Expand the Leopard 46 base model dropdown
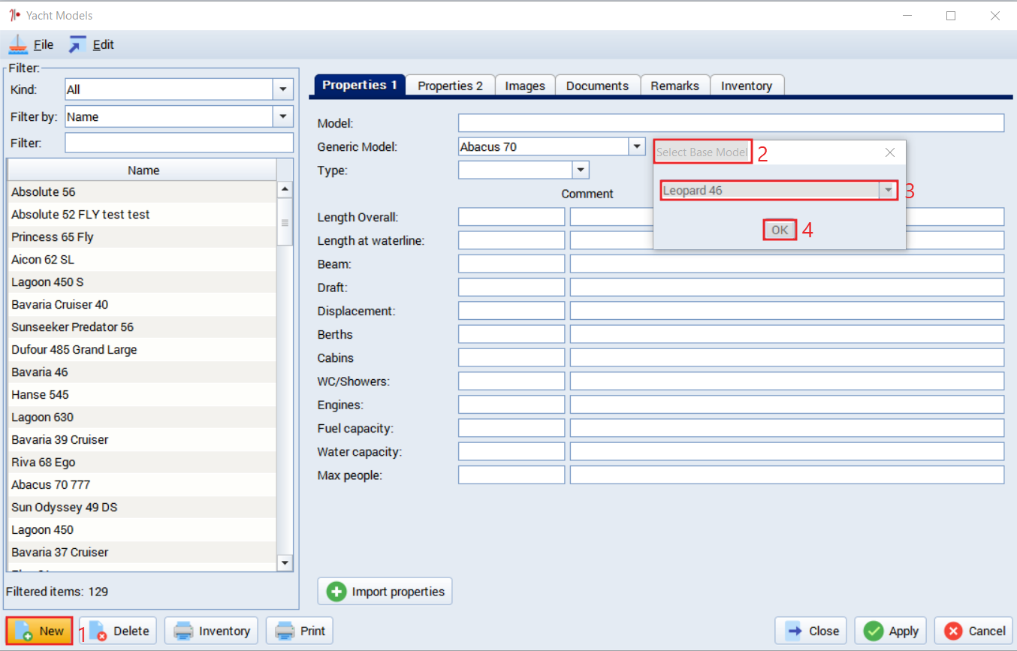This screenshot has width=1017, height=651. point(889,191)
